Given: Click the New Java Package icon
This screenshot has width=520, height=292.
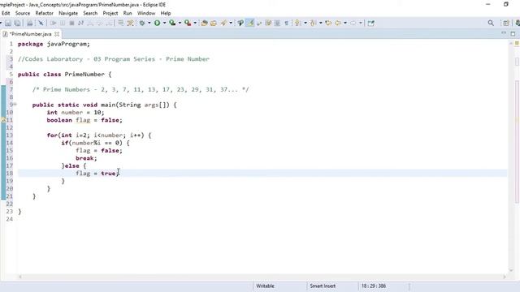Looking at the screenshot, I should point(204,23).
